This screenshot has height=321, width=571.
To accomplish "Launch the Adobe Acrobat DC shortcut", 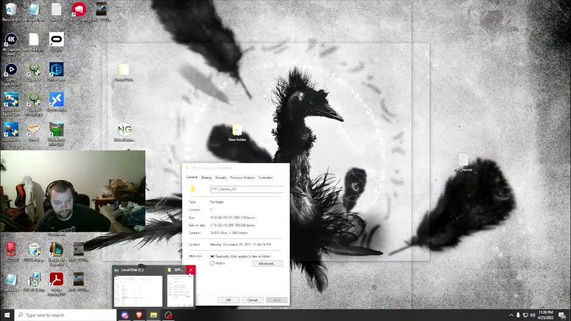I will 56,284.
